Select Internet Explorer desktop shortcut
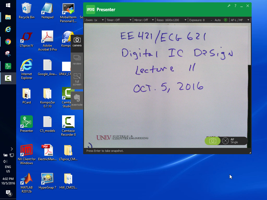 click(x=27, y=69)
